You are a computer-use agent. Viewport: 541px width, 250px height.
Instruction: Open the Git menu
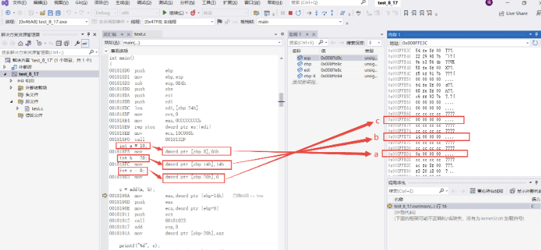click(81, 3)
